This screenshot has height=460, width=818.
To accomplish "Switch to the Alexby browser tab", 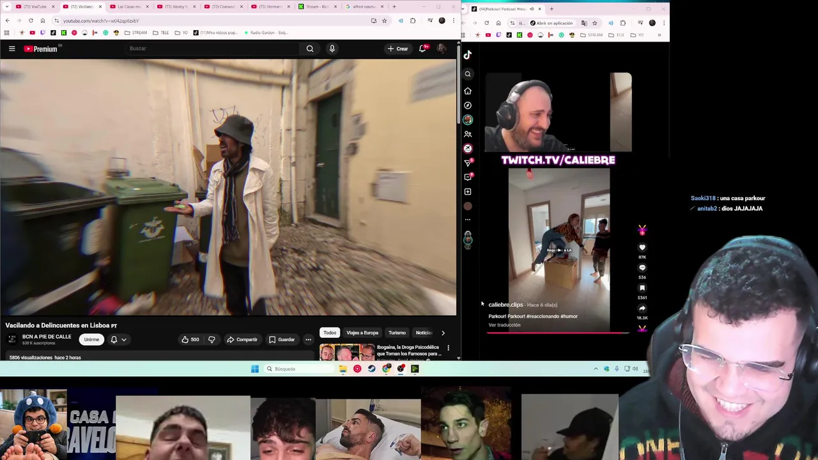I will pos(176,6).
